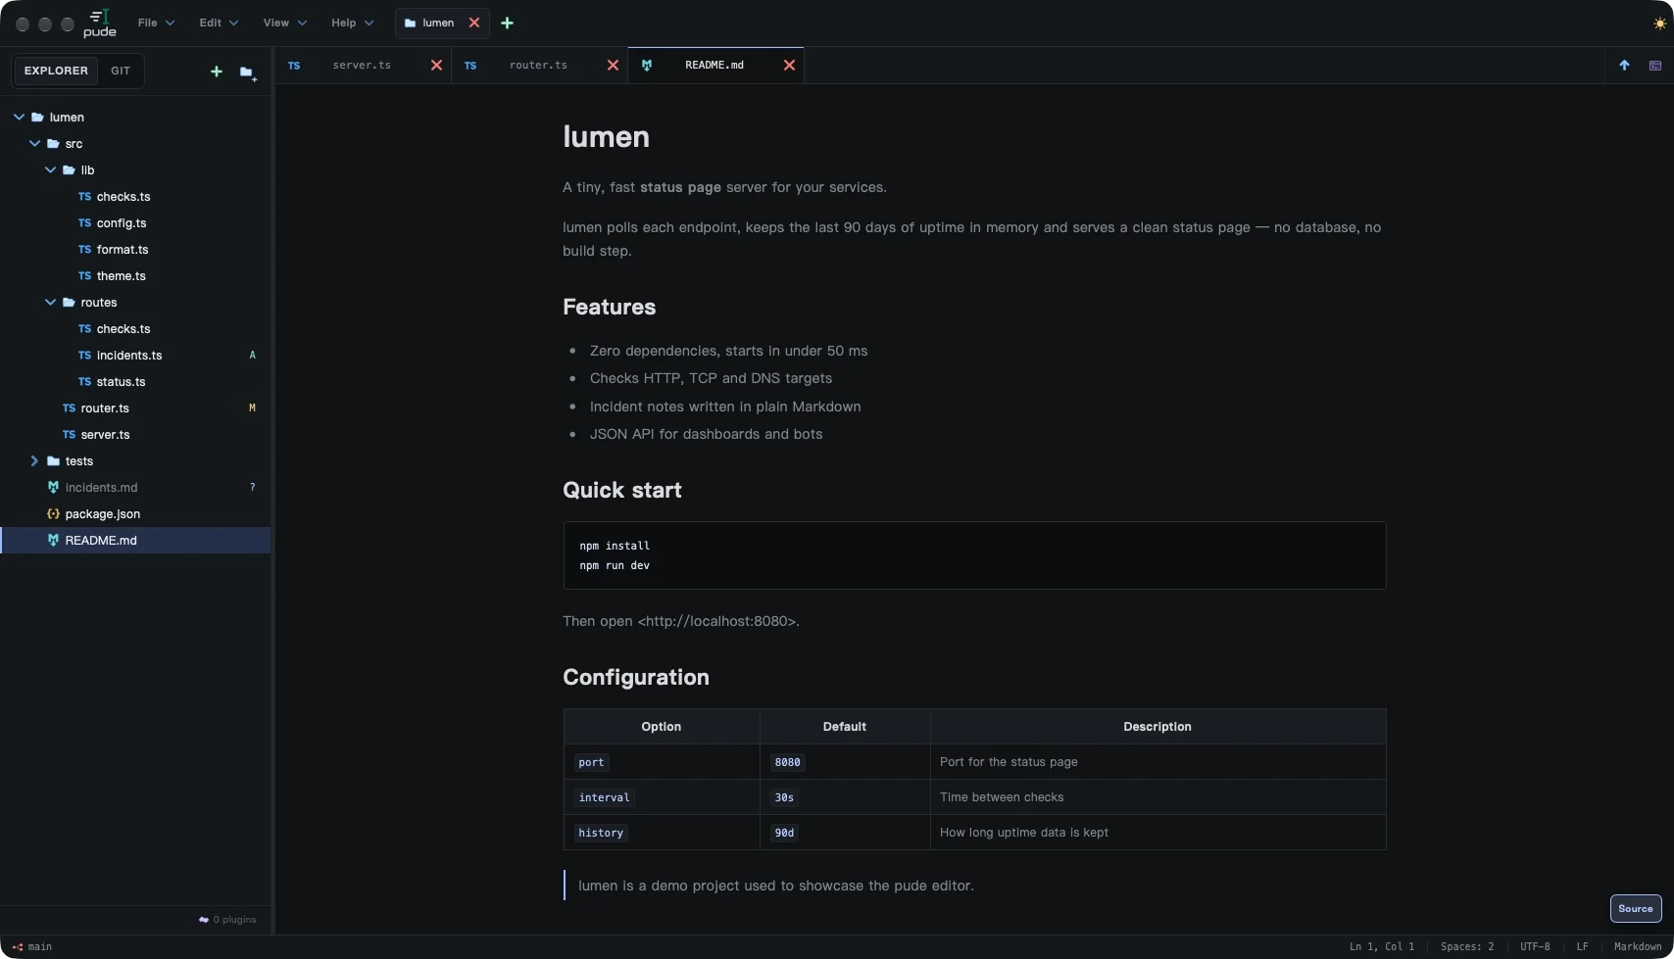
Task: Toggle the Source view button
Action: click(x=1636, y=909)
